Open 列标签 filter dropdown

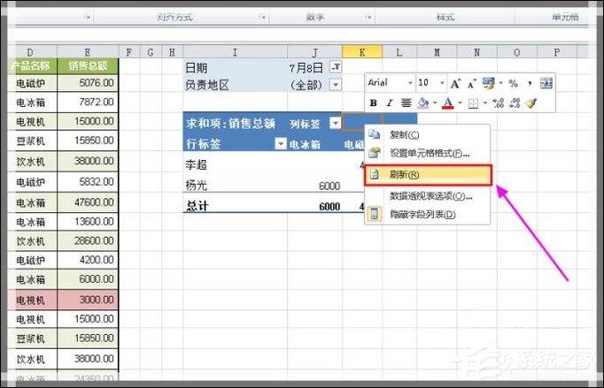click(x=335, y=124)
